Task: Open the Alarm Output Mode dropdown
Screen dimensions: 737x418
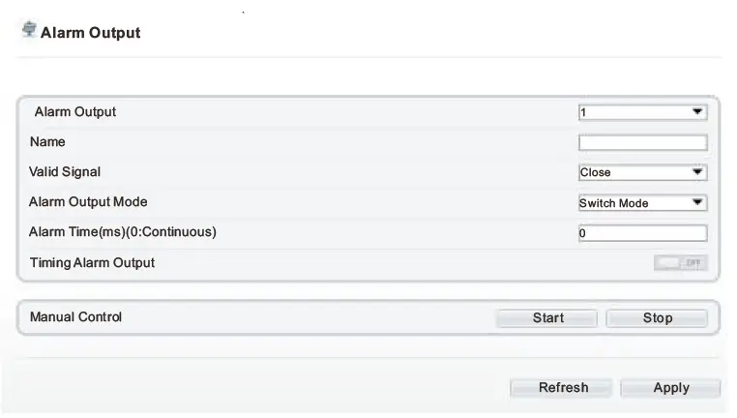Action: click(642, 203)
